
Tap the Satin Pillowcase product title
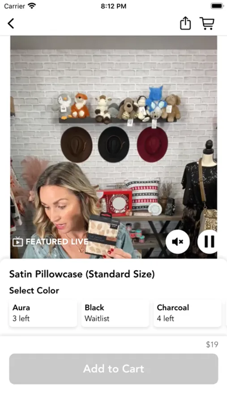pyautogui.click(x=82, y=274)
